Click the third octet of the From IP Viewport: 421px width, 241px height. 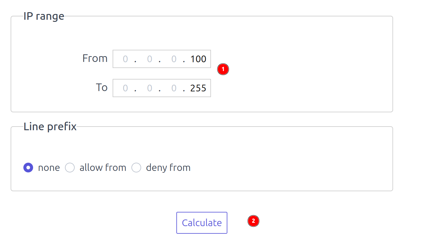[x=174, y=59]
